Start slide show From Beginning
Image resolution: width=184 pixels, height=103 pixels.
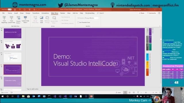pos(4,20)
